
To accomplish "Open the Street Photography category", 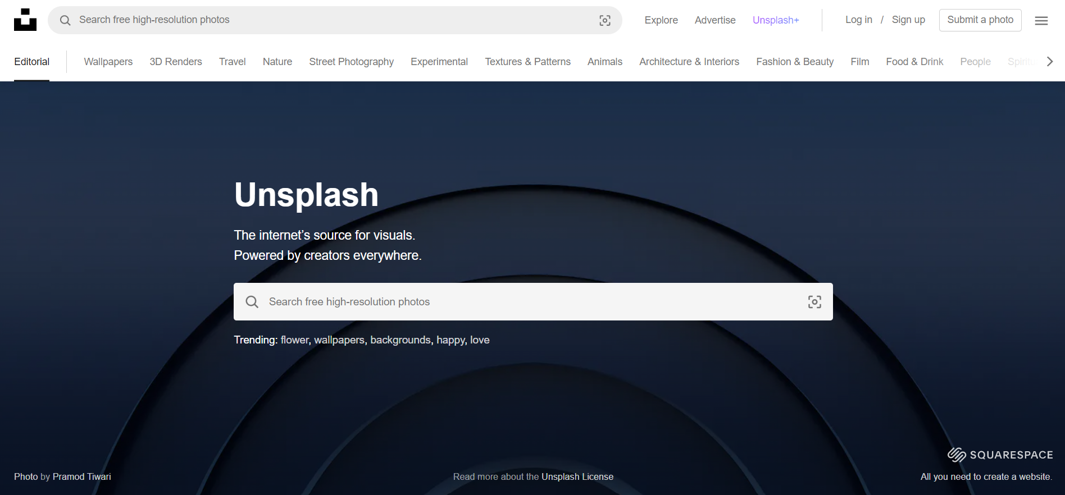I will point(352,62).
